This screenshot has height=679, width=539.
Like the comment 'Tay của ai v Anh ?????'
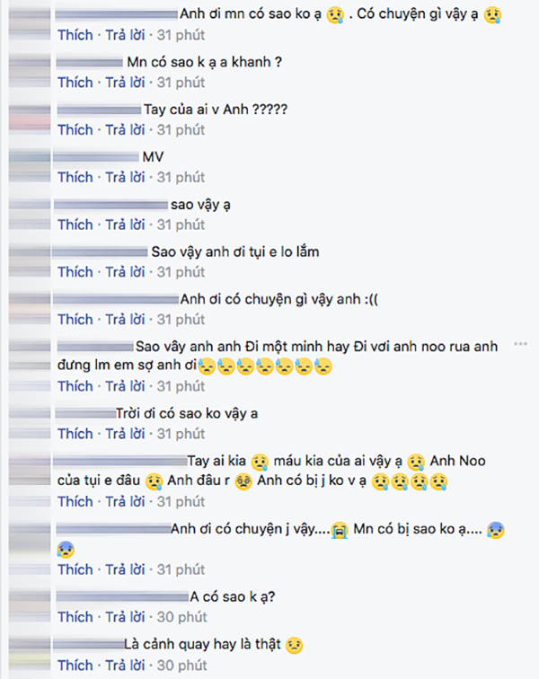[x=75, y=129]
